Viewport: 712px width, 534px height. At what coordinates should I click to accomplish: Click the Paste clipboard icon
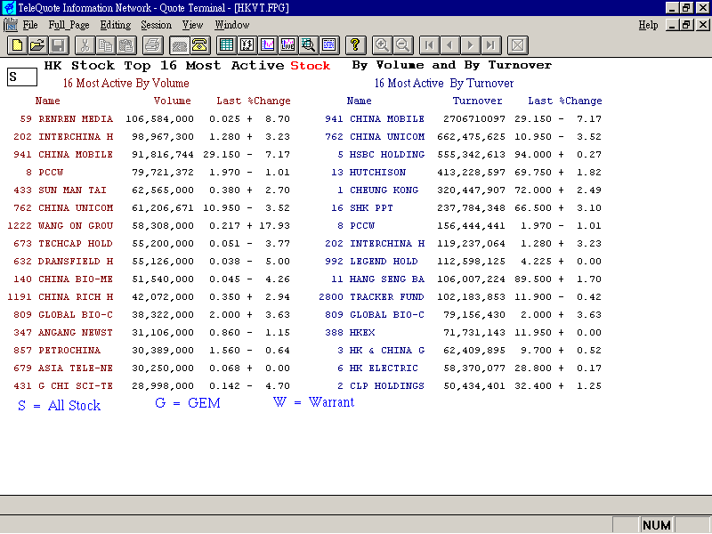(x=126, y=45)
